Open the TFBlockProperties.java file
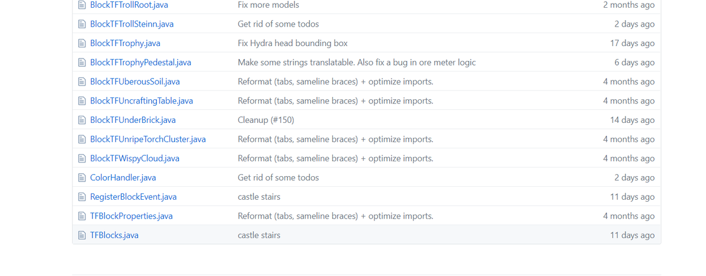706x276 pixels. click(x=131, y=216)
